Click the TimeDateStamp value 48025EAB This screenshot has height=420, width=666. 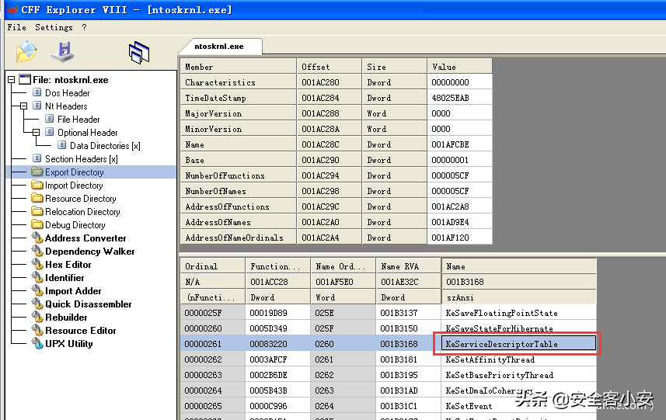pos(459,98)
